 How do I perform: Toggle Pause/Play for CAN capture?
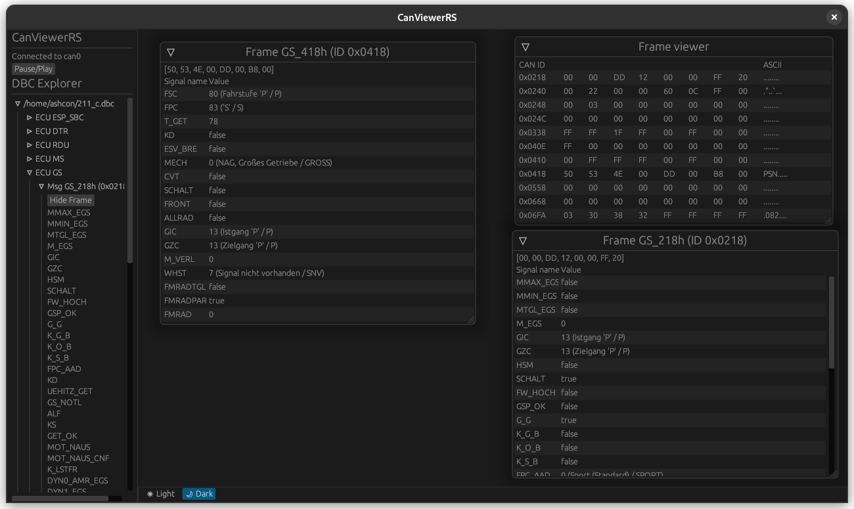(34, 69)
